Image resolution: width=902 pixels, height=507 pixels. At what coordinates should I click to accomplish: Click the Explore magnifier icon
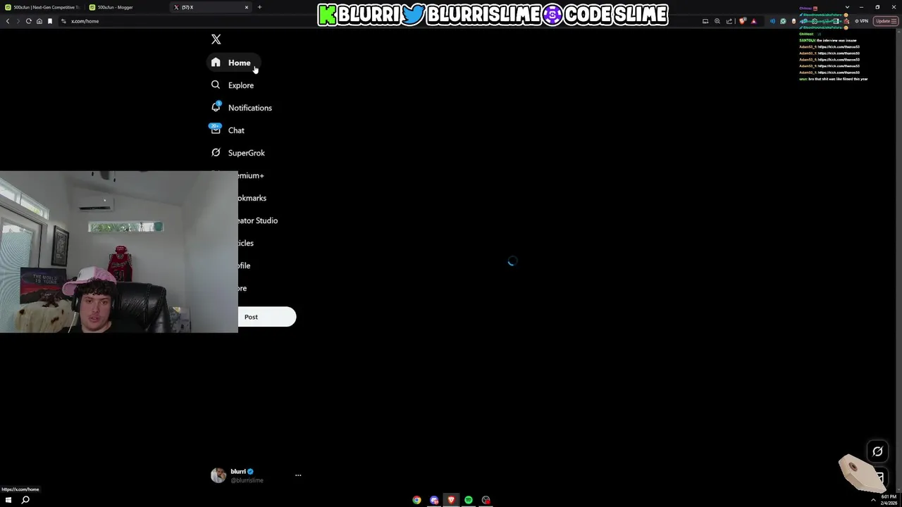[x=216, y=84]
